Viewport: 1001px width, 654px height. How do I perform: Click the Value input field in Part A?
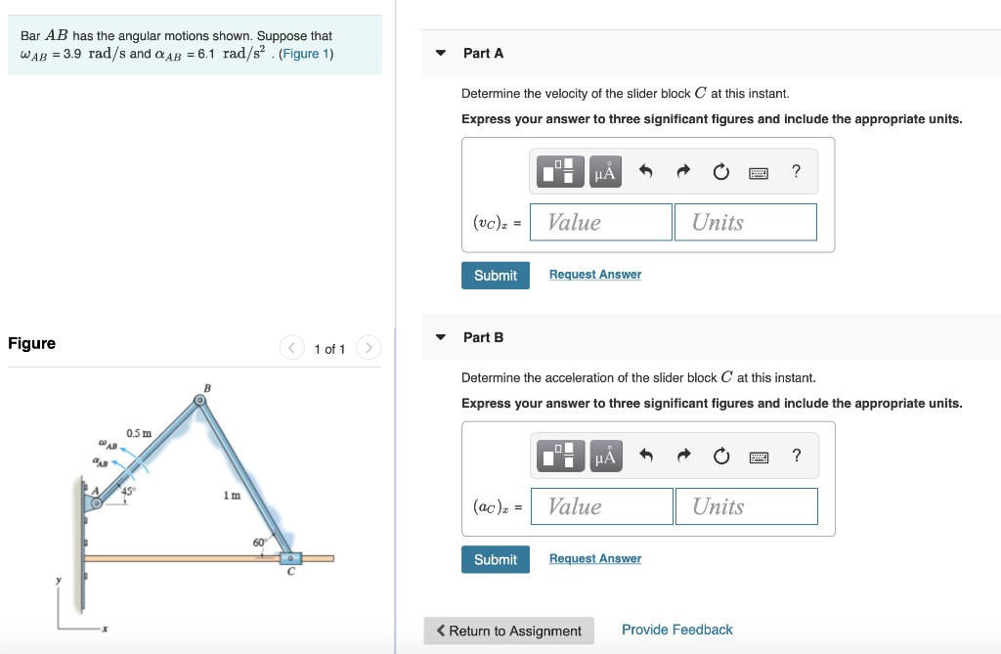(600, 222)
